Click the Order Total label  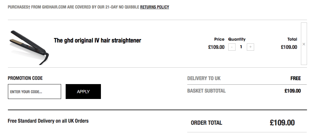(206, 123)
